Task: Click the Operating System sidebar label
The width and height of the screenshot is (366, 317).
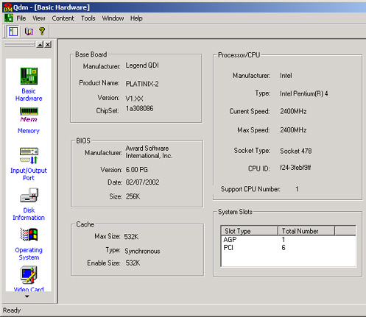Action: point(29,254)
